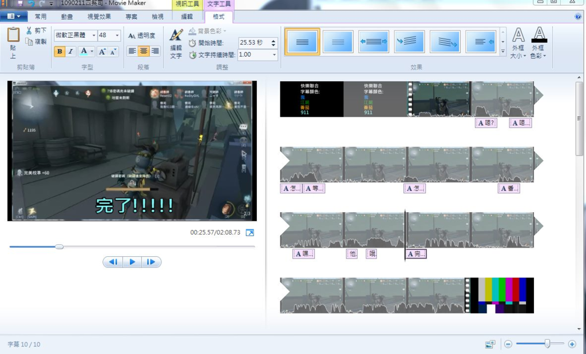The image size is (586, 354).
Task: Open the blue application file menu button
Action: (x=14, y=17)
